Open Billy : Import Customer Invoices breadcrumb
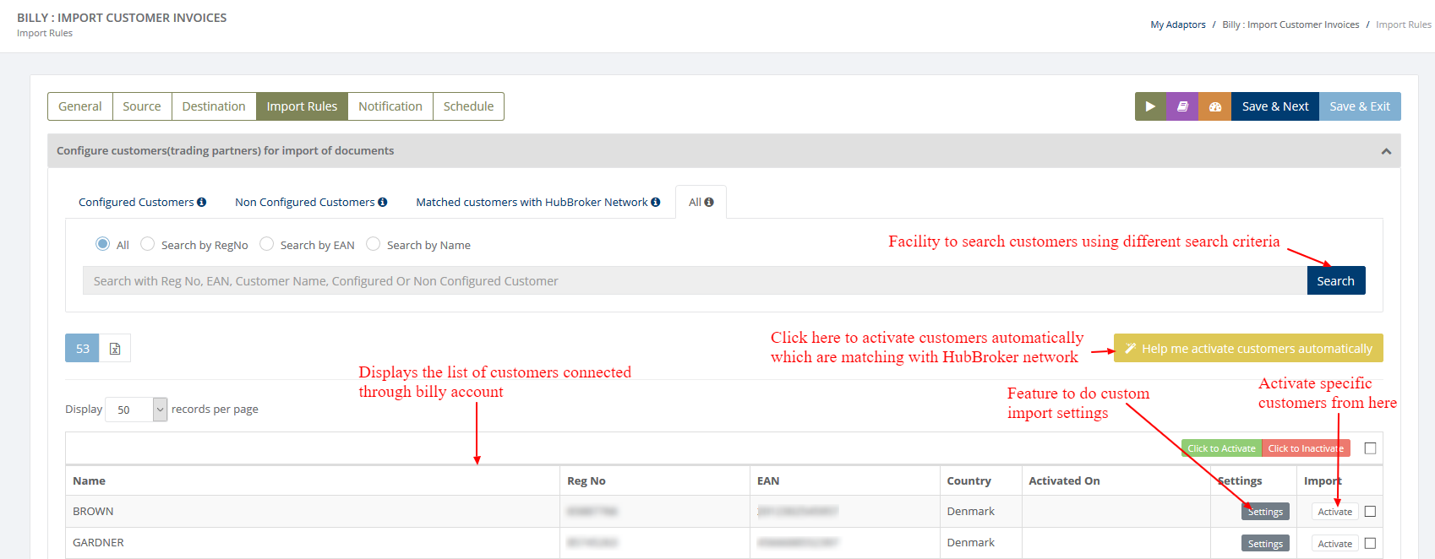Image resolution: width=1435 pixels, height=559 pixels. click(x=1290, y=24)
